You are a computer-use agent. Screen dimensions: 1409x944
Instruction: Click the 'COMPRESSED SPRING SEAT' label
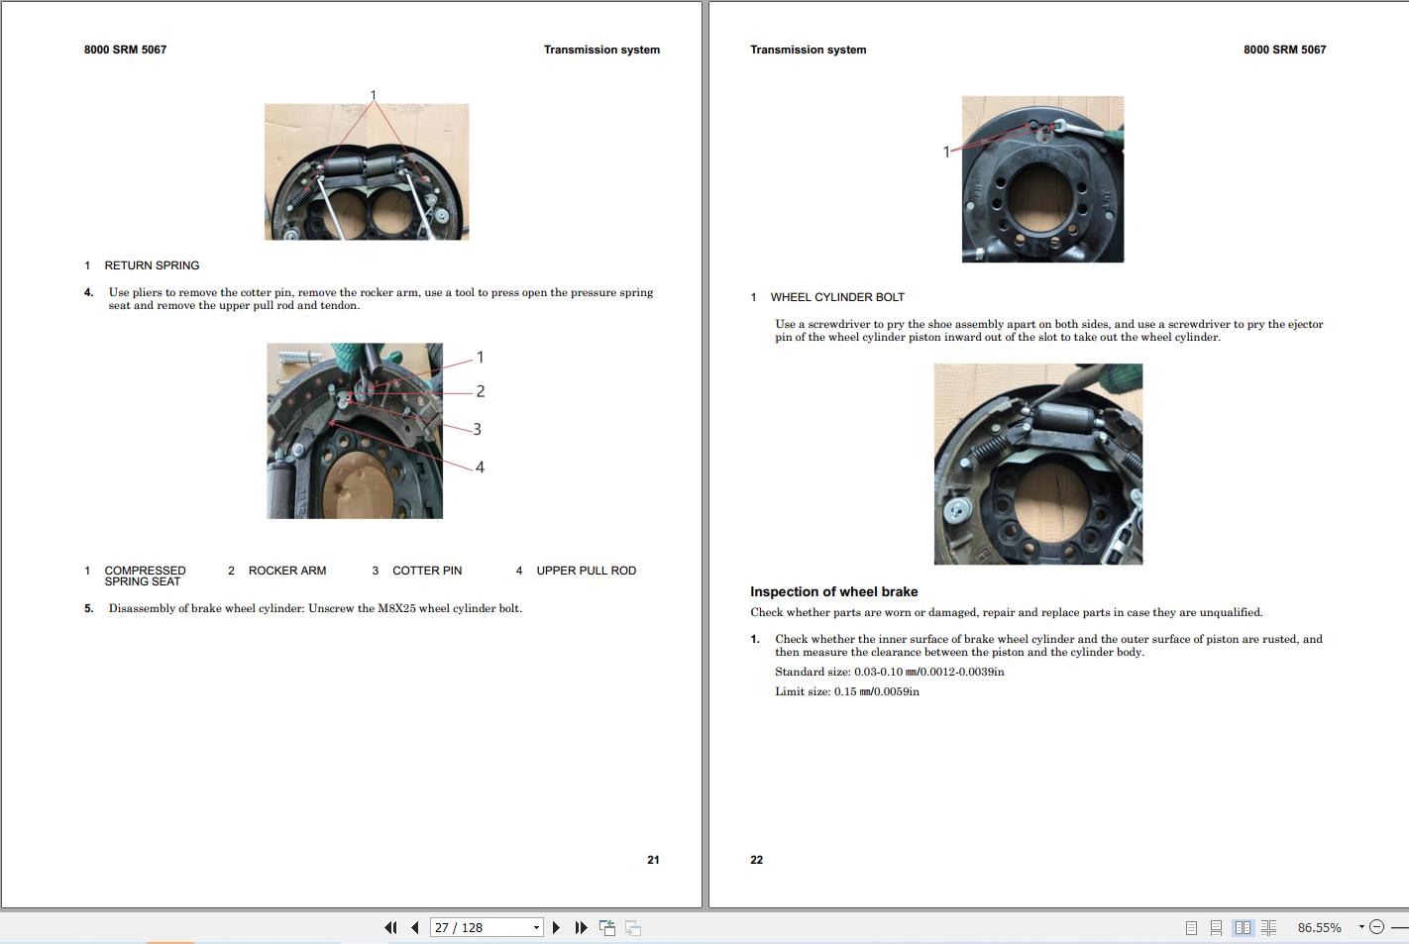pyautogui.click(x=145, y=576)
